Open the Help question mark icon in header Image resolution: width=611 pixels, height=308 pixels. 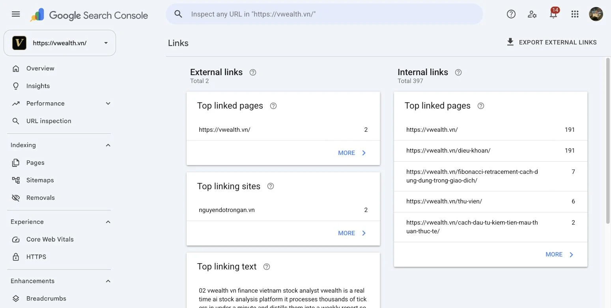pos(511,14)
